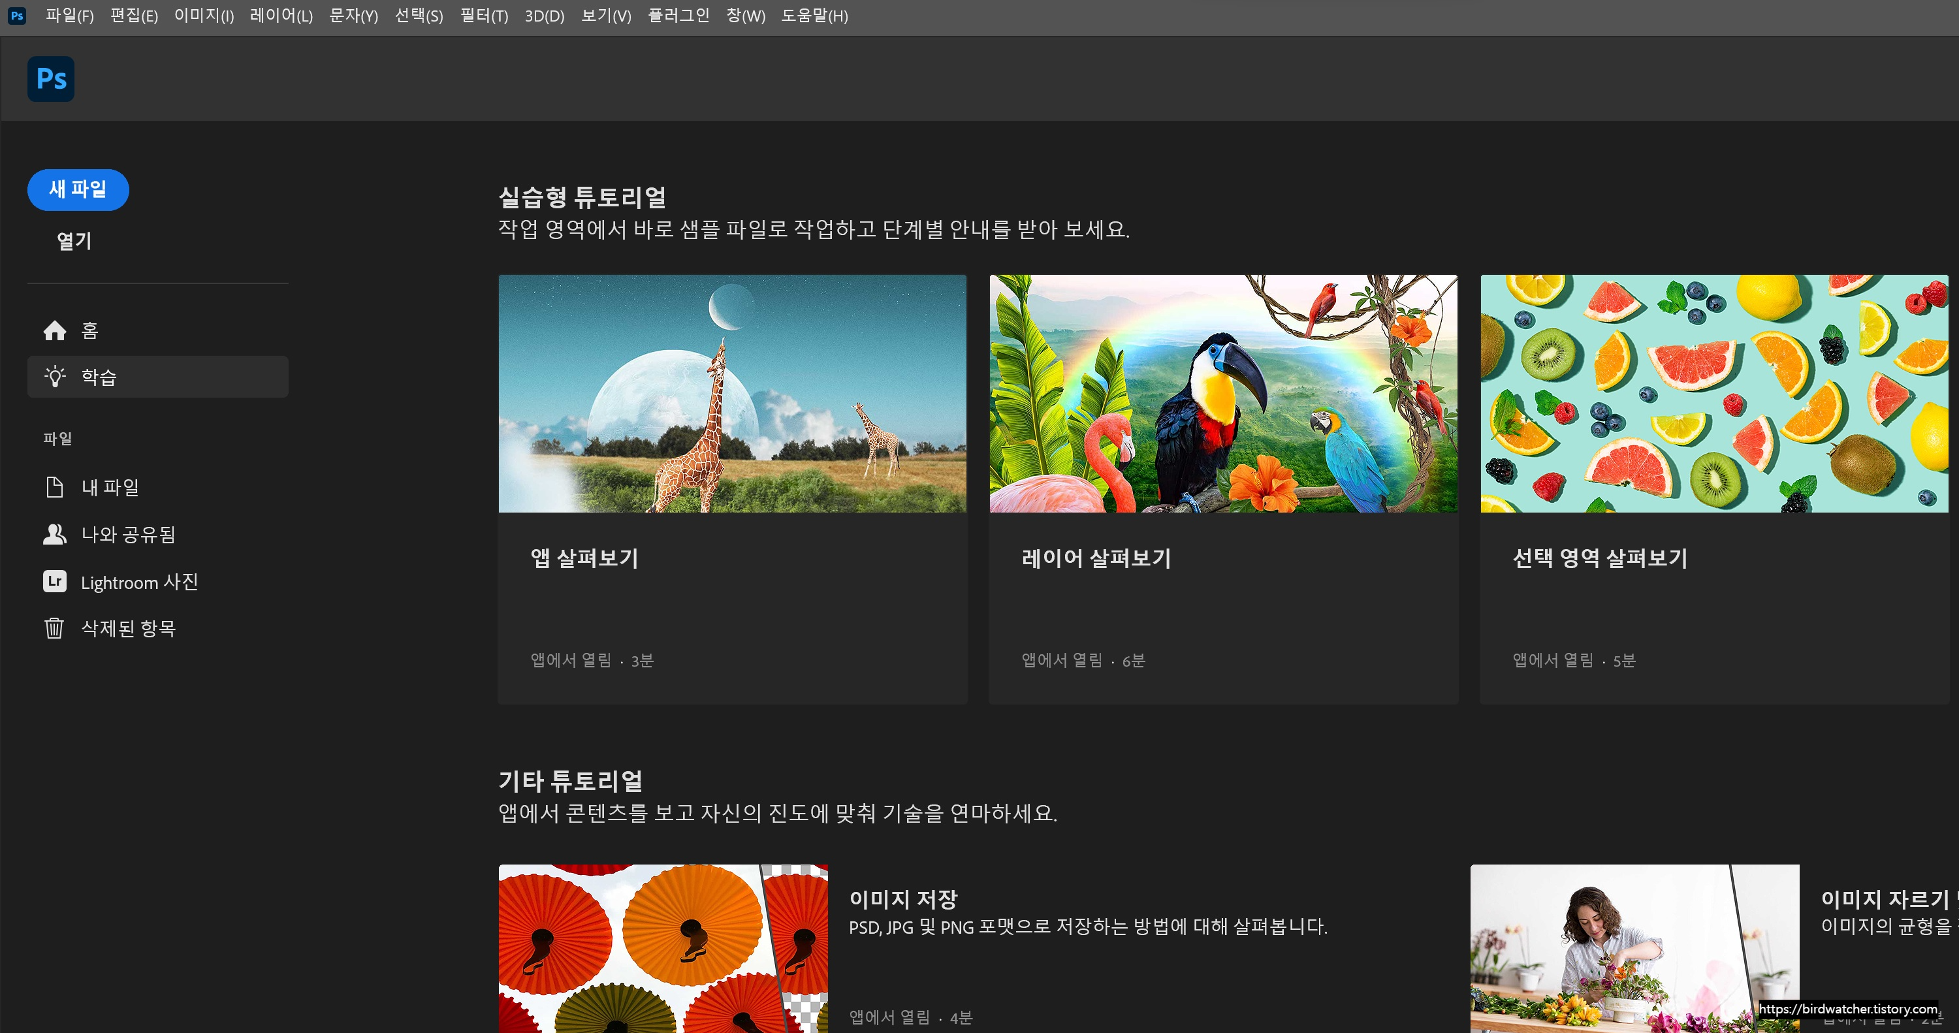Click the 삭제된 항목 trash icon
Viewport: 1959px width, 1033px height.
click(54, 628)
